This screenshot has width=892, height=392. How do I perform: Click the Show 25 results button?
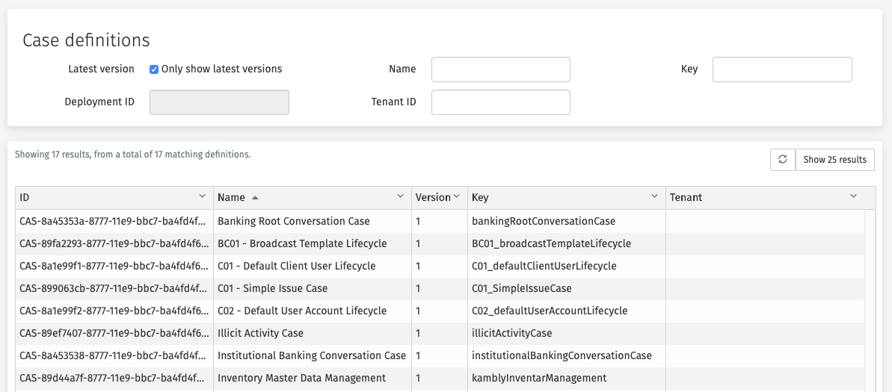point(834,159)
